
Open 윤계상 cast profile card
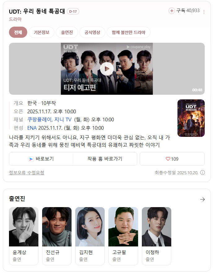(24, 236)
